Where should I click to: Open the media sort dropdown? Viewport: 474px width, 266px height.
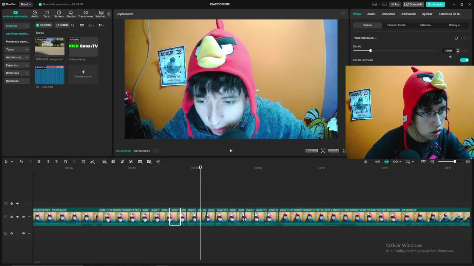pyautogui.click(x=91, y=25)
